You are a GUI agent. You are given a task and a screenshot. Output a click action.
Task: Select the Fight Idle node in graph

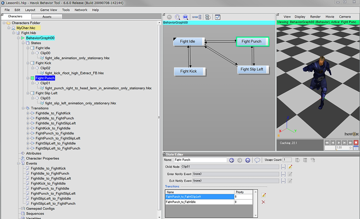pyautogui.click(x=189, y=41)
